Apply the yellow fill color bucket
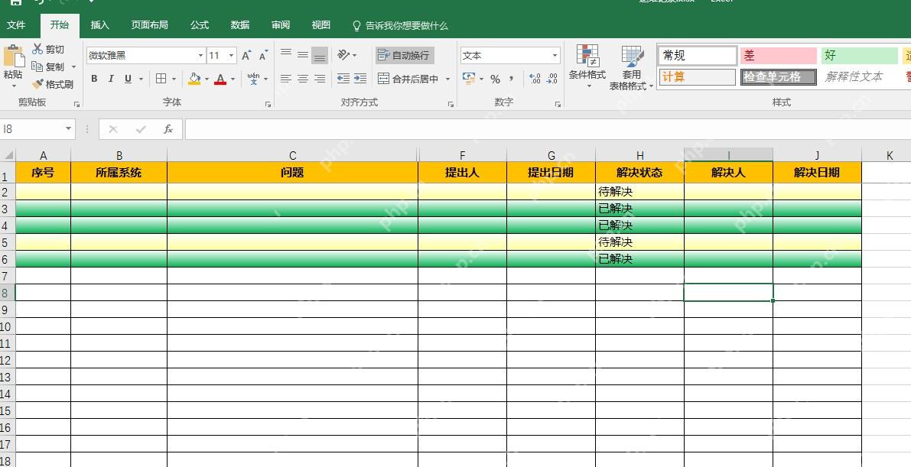This screenshot has height=467, width=911. [x=194, y=79]
